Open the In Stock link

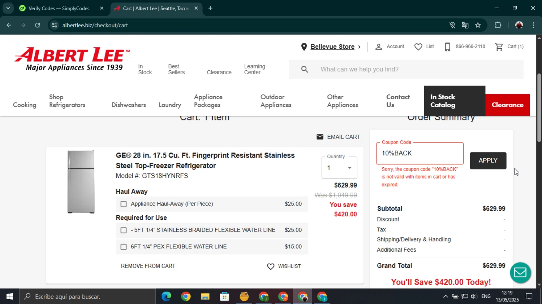click(145, 69)
